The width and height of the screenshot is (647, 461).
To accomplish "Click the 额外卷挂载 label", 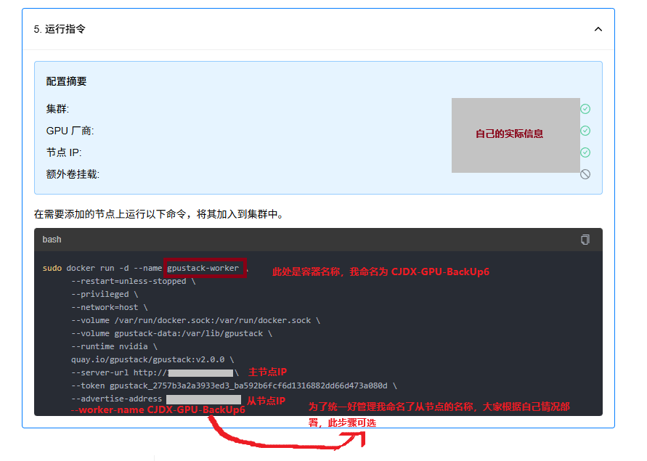I will click(x=73, y=174).
